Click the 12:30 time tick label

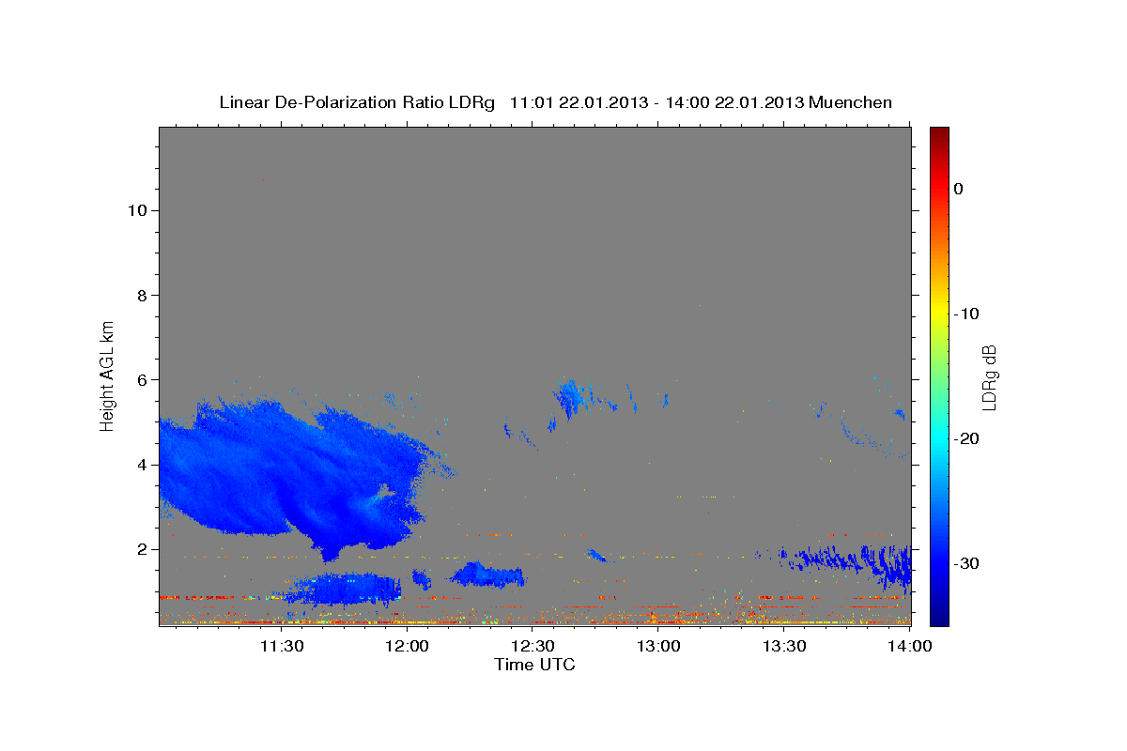(533, 646)
